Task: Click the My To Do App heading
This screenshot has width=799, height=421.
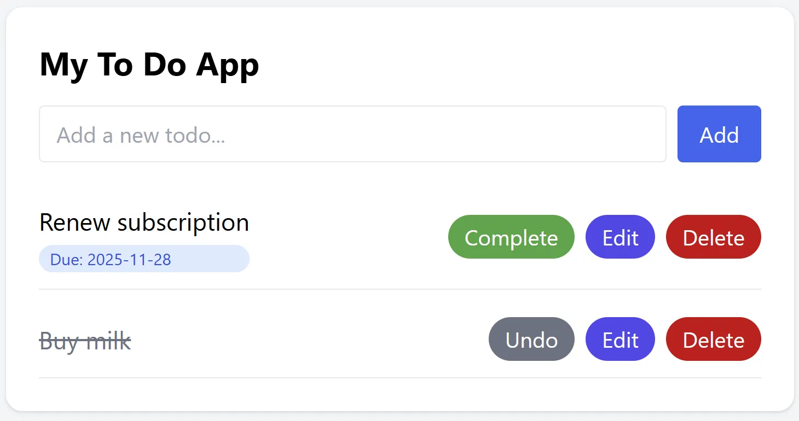Action: (148, 64)
